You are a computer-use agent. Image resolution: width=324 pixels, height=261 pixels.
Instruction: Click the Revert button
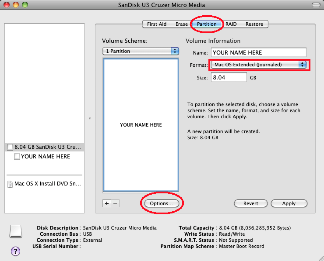(250, 203)
